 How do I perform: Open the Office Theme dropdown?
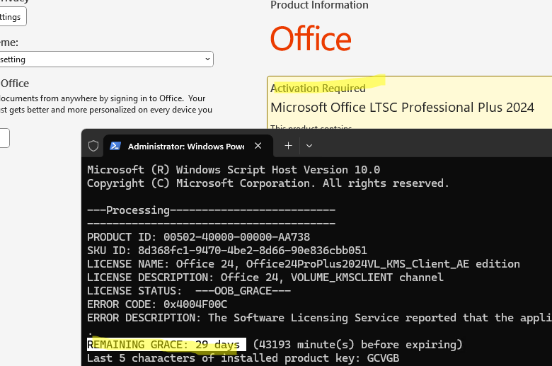tap(106, 59)
